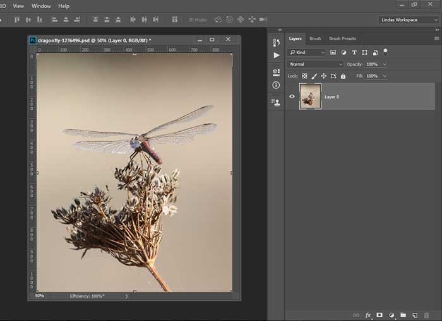Image resolution: width=442 pixels, height=321 pixels.
Task: Open the Layers panel flyout menu
Action: pyautogui.click(x=437, y=38)
